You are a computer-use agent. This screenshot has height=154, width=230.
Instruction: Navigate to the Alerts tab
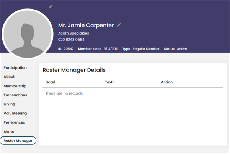(x=9, y=132)
